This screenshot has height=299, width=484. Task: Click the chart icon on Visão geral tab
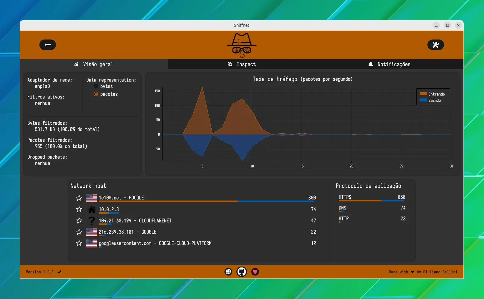[76, 64]
